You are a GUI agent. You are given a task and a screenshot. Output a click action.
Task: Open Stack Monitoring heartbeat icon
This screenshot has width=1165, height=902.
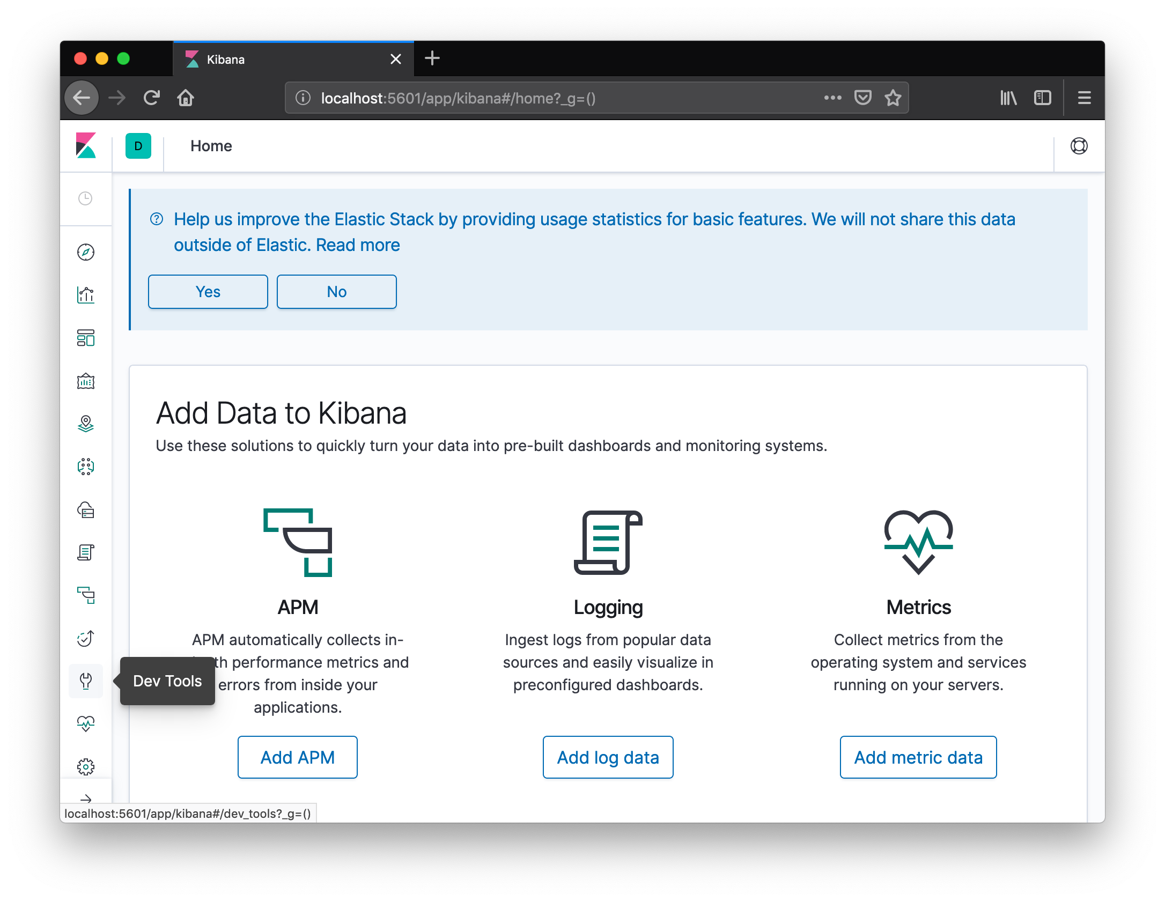click(86, 723)
